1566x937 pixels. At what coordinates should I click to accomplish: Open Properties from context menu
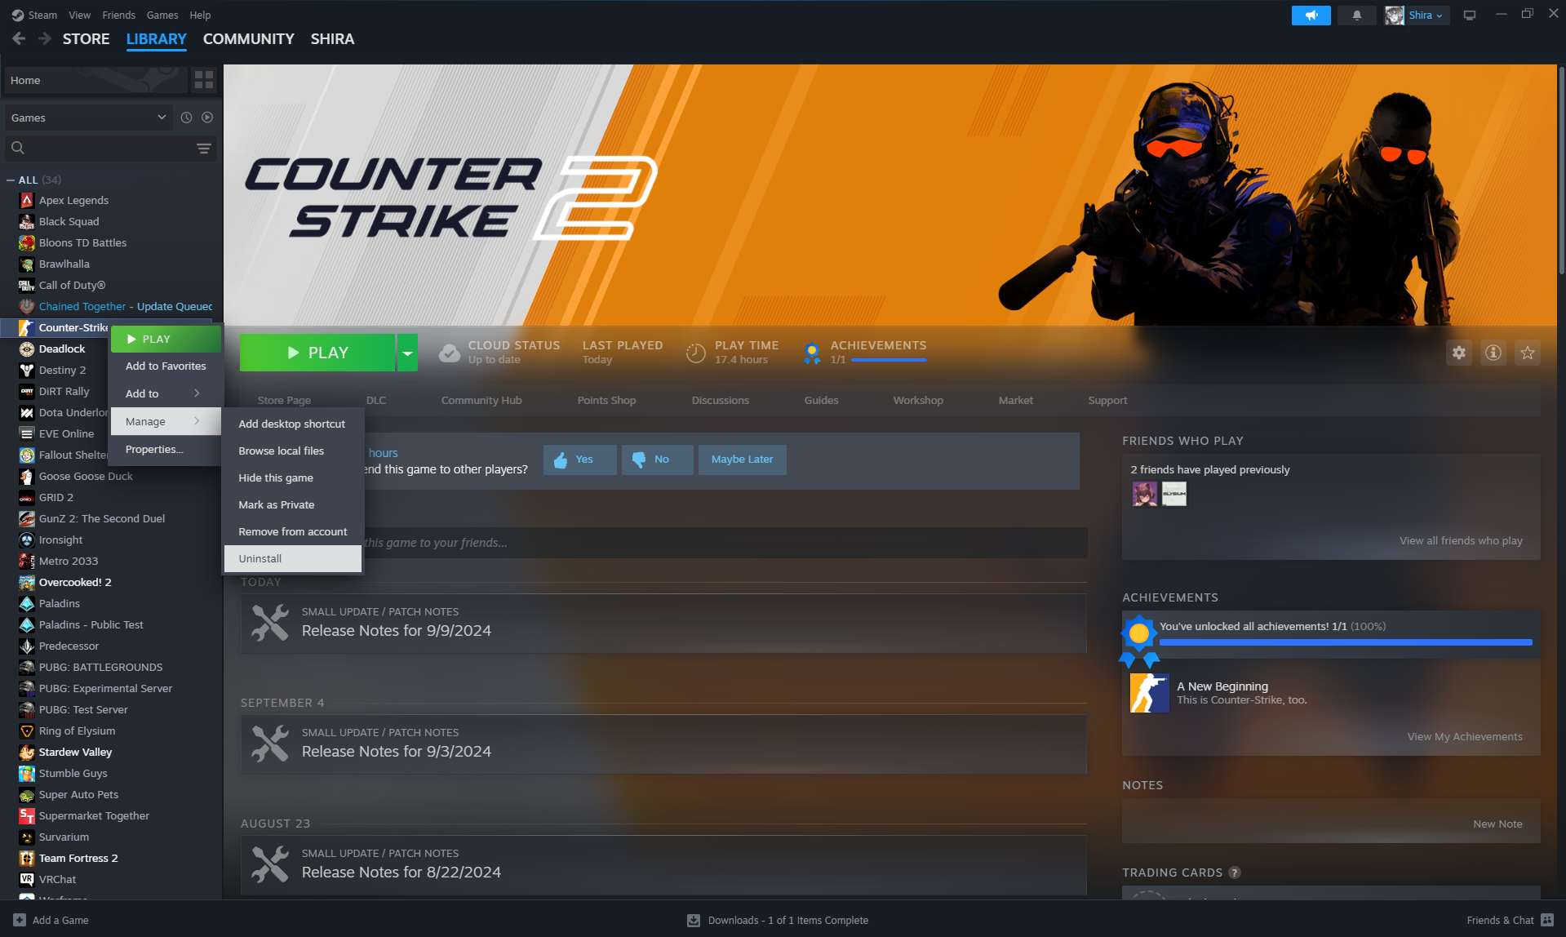(166, 449)
